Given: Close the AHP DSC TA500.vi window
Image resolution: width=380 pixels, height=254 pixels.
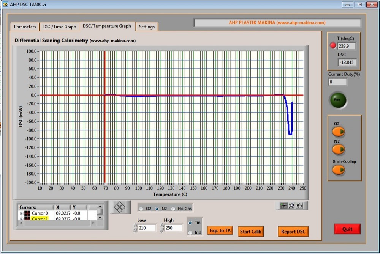Looking at the screenshot, I should [372, 5].
